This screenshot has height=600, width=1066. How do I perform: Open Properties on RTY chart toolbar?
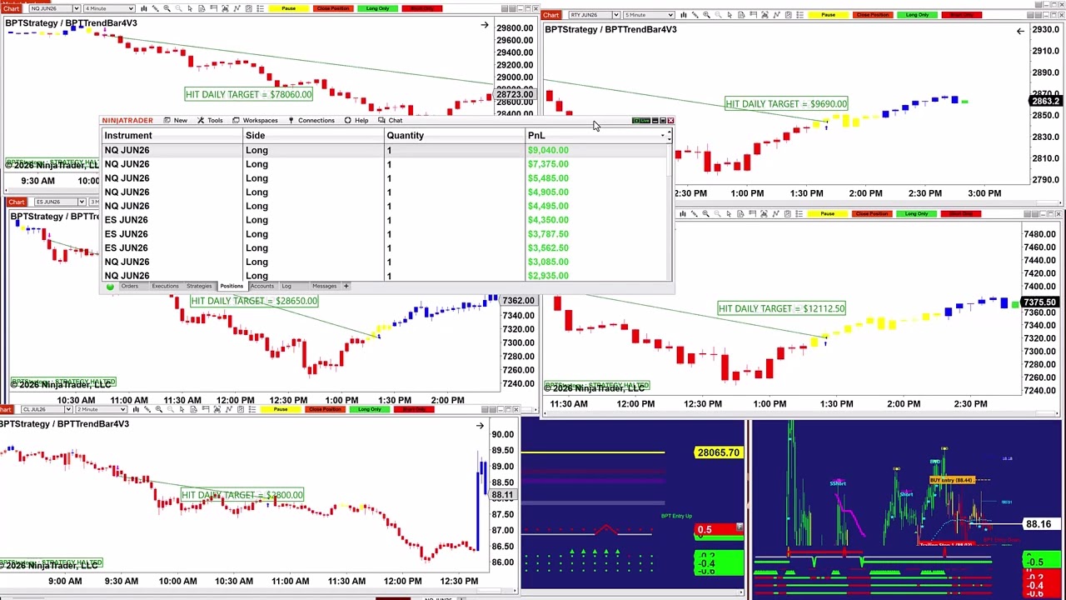click(x=799, y=15)
